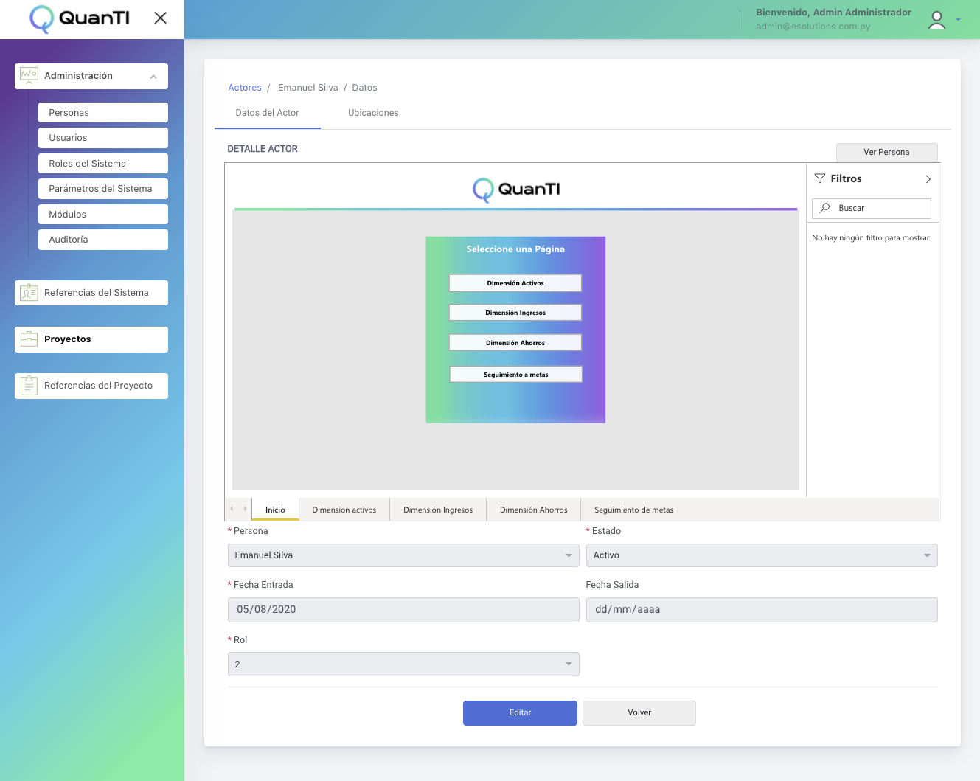
Task: Click the Dimensión Ahorros report button
Action: coord(515,343)
